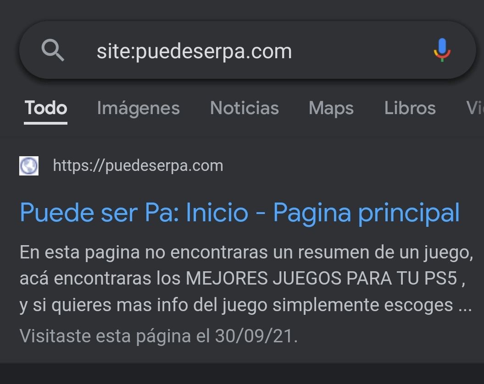Screen dimensions: 484x384
Task: Show the Libros tab results
Action: point(410,108)
